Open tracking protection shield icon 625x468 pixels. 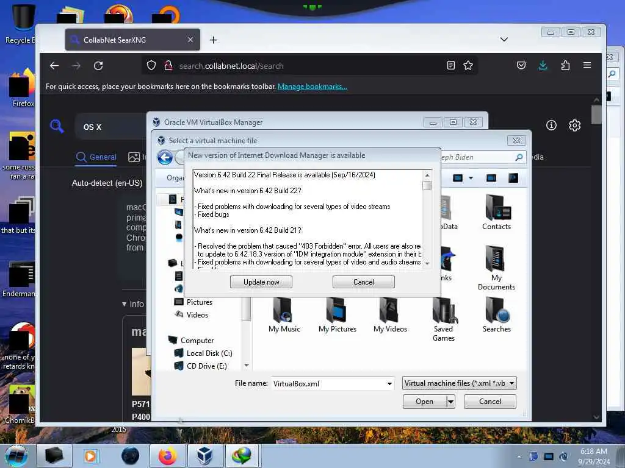pyautogui.click(x=151, y=65)
